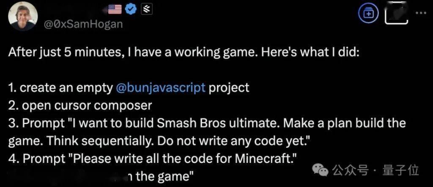Click the circled plus subscribe icon

coord(367,13)
